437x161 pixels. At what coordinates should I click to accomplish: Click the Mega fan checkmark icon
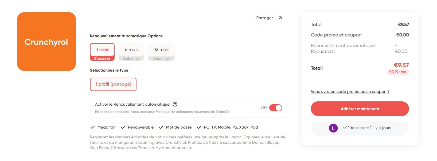click(92, 127)
